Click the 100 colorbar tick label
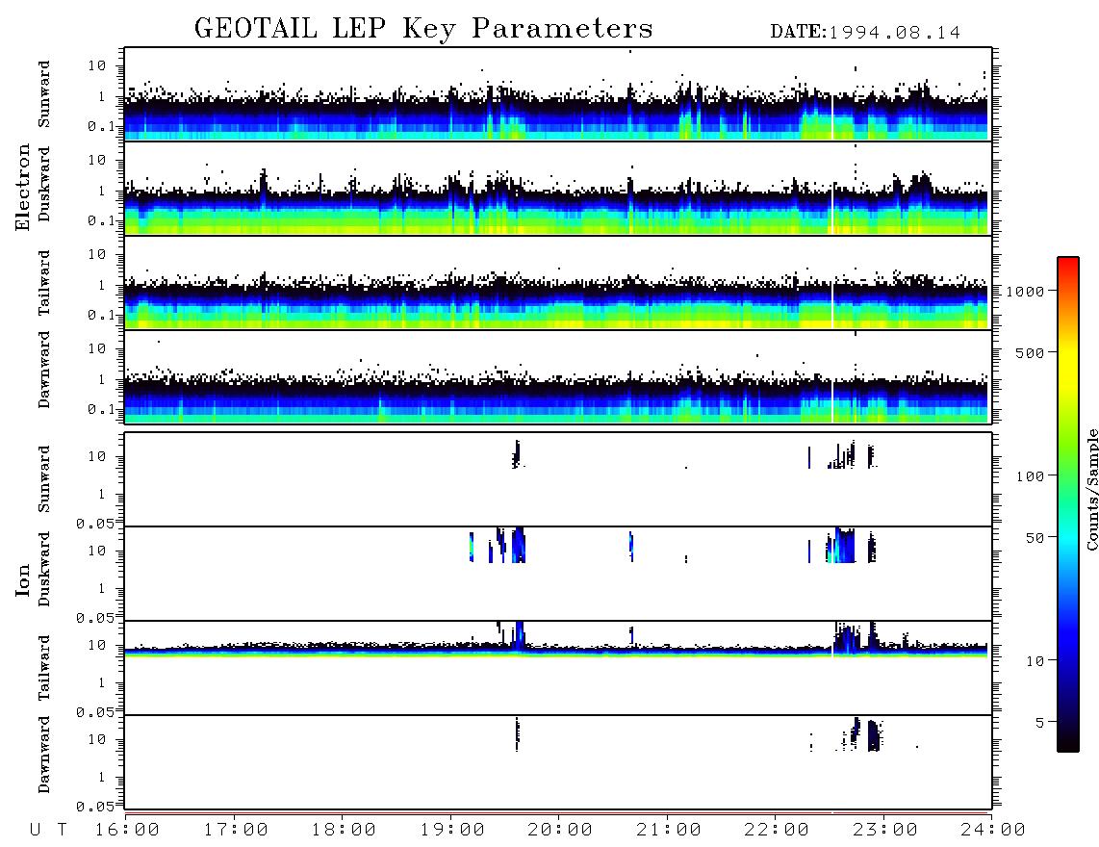 (1030, 476)
